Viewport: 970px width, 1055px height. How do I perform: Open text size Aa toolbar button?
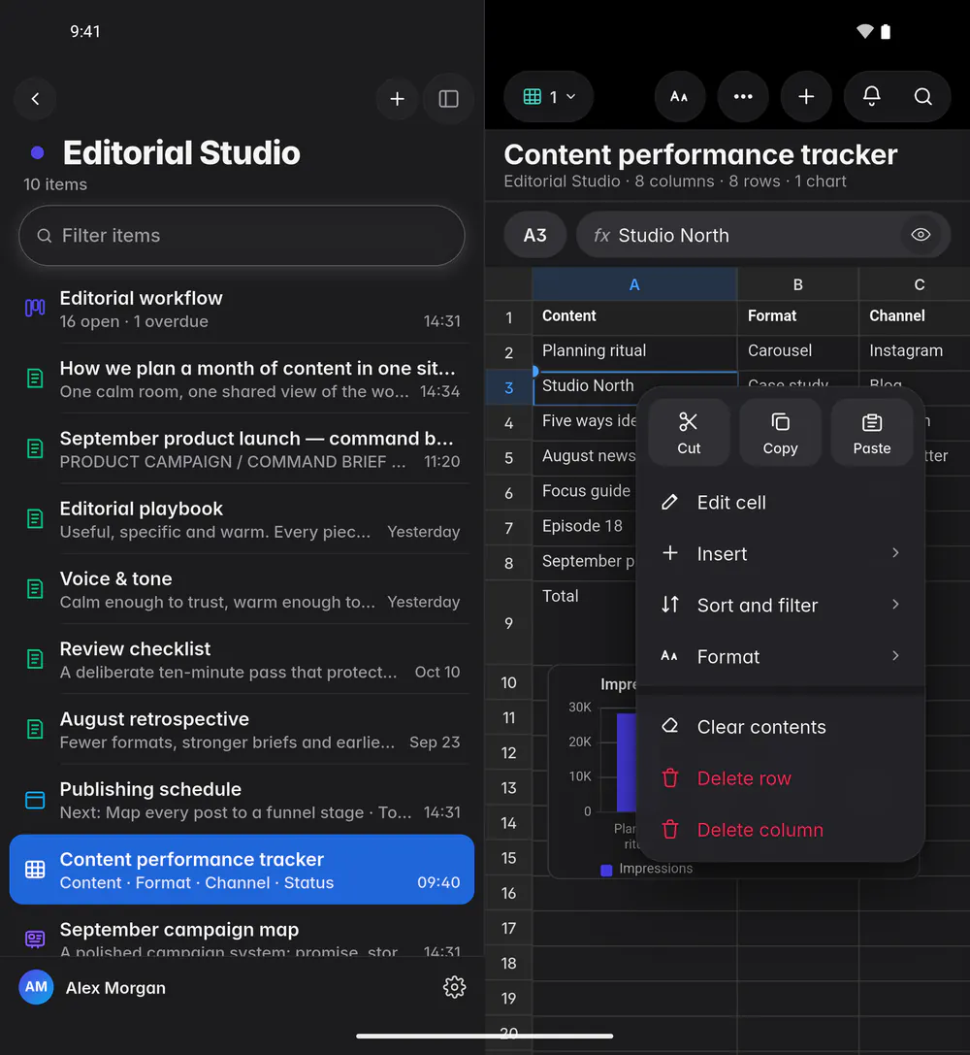680,97
